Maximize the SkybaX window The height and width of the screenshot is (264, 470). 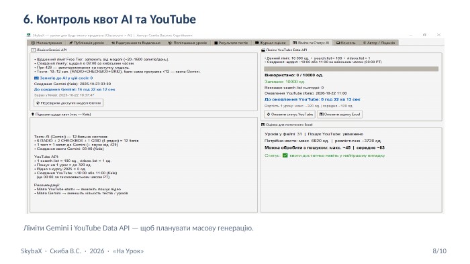pos(424,35)
